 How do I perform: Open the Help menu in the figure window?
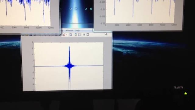click(x=77, y=31)
